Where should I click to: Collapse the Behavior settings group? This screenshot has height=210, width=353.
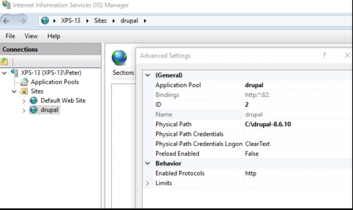pyautogui.click(x=148, y=163)
